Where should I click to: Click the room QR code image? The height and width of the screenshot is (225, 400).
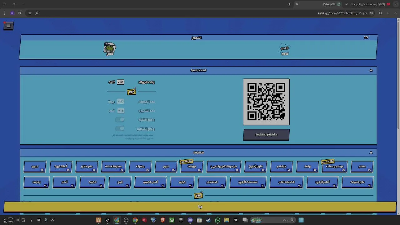tap(266, 102)
